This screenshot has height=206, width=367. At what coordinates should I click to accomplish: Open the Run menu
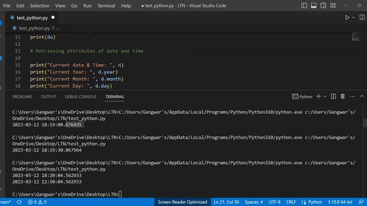click(x=87, y=6)
